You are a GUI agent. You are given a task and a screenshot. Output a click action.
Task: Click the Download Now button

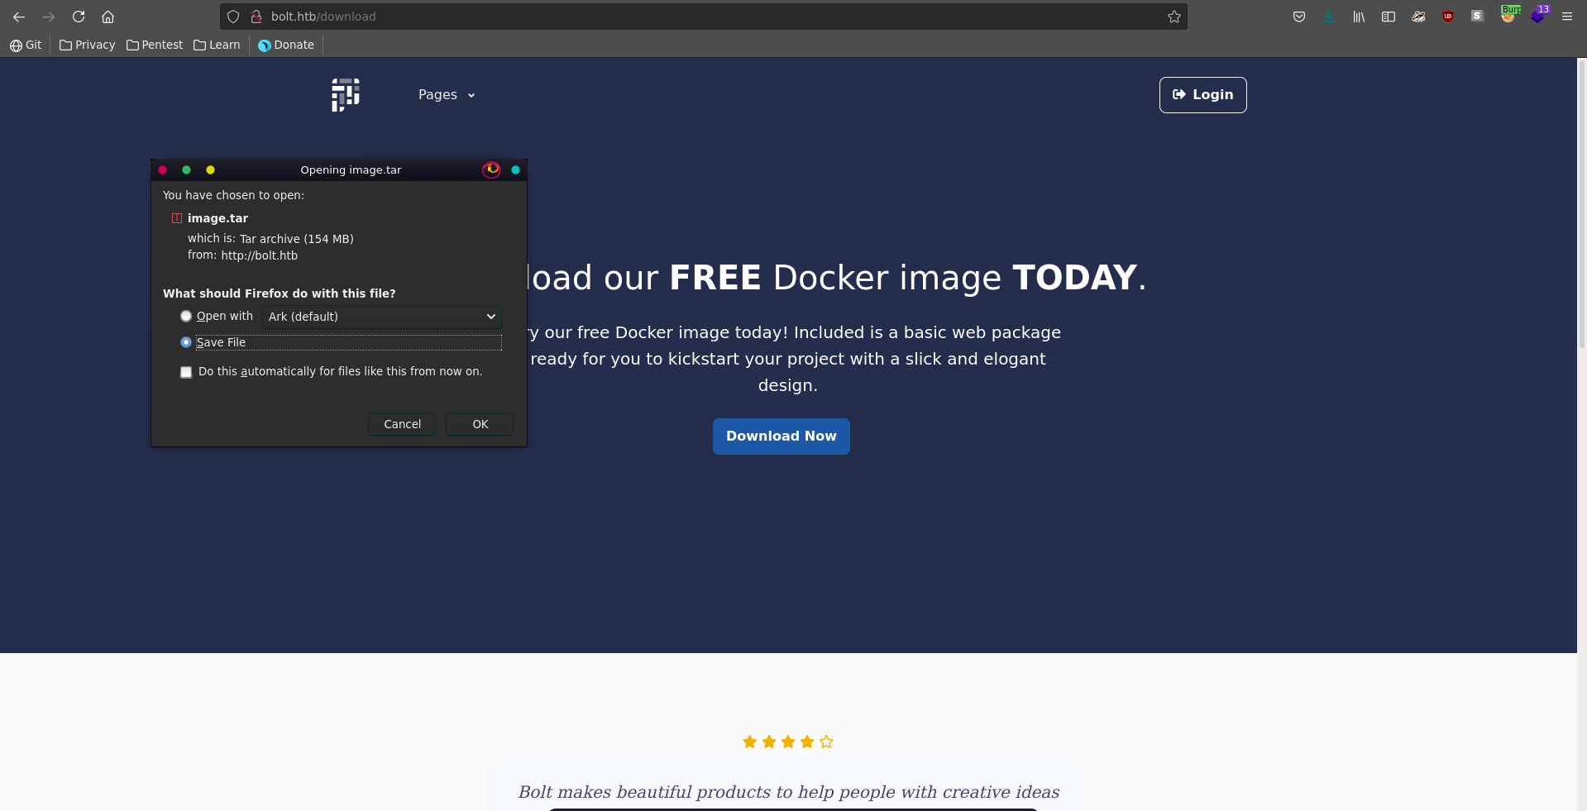781,437
